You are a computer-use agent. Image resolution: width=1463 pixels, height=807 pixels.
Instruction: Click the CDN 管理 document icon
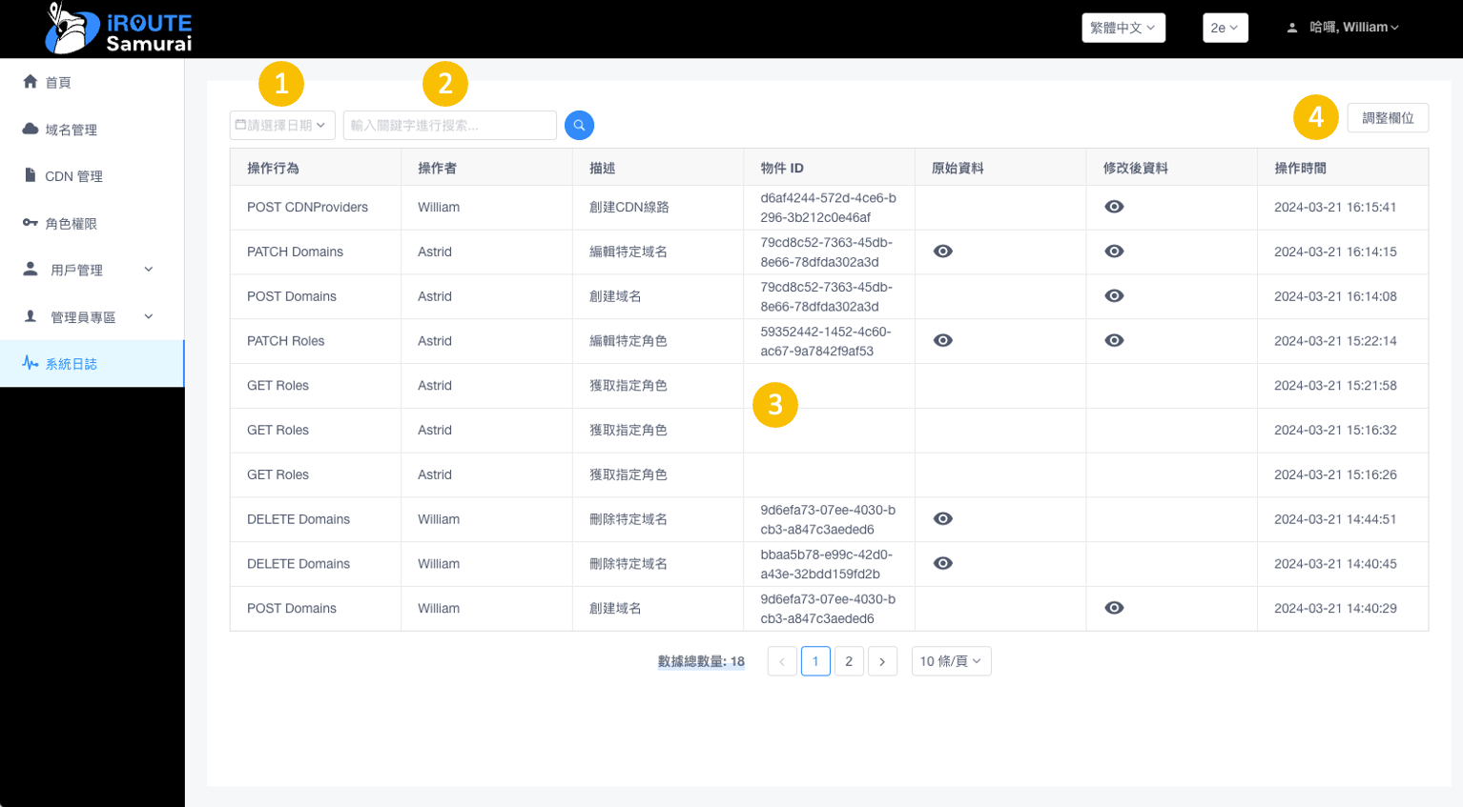[x=31, y=175]
